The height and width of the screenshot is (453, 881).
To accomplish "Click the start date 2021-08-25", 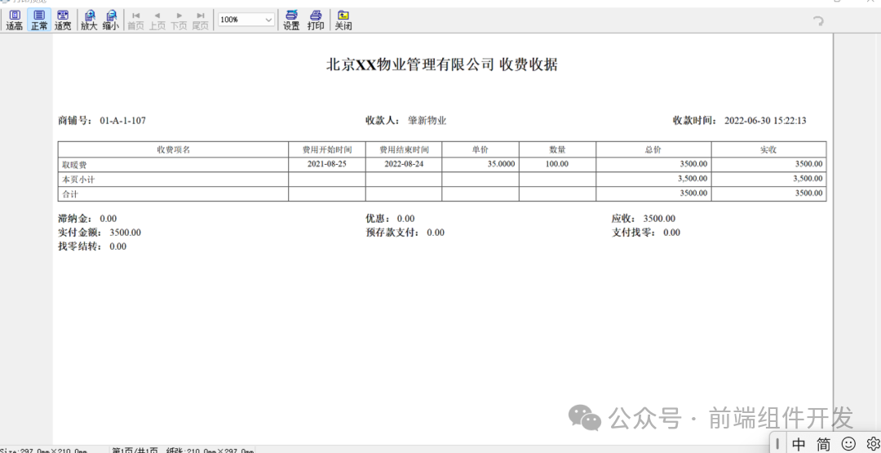I will coord(327,164).
